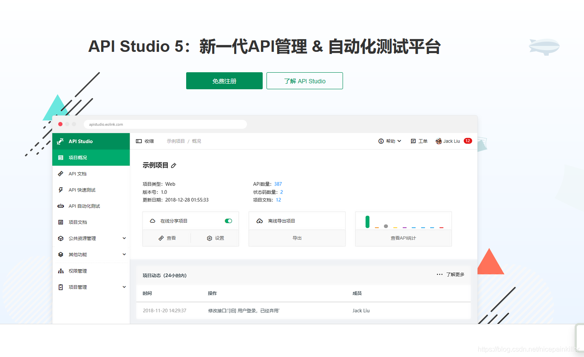The height and width of the screenshot is (357, 584).
Task: Click the 收缩 sidebar collapse icon
Action: [139, 141]
